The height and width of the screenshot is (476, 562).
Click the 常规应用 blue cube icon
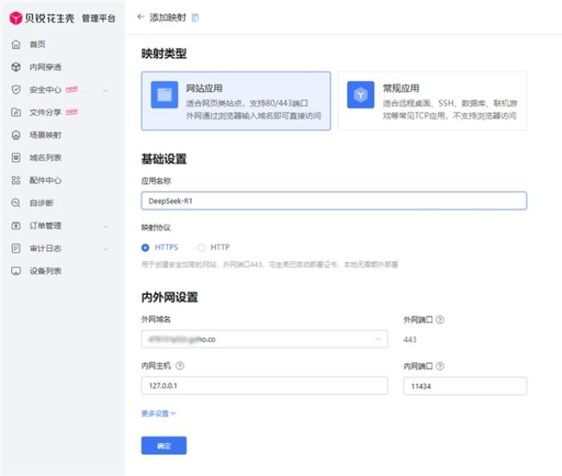[360, 95]
